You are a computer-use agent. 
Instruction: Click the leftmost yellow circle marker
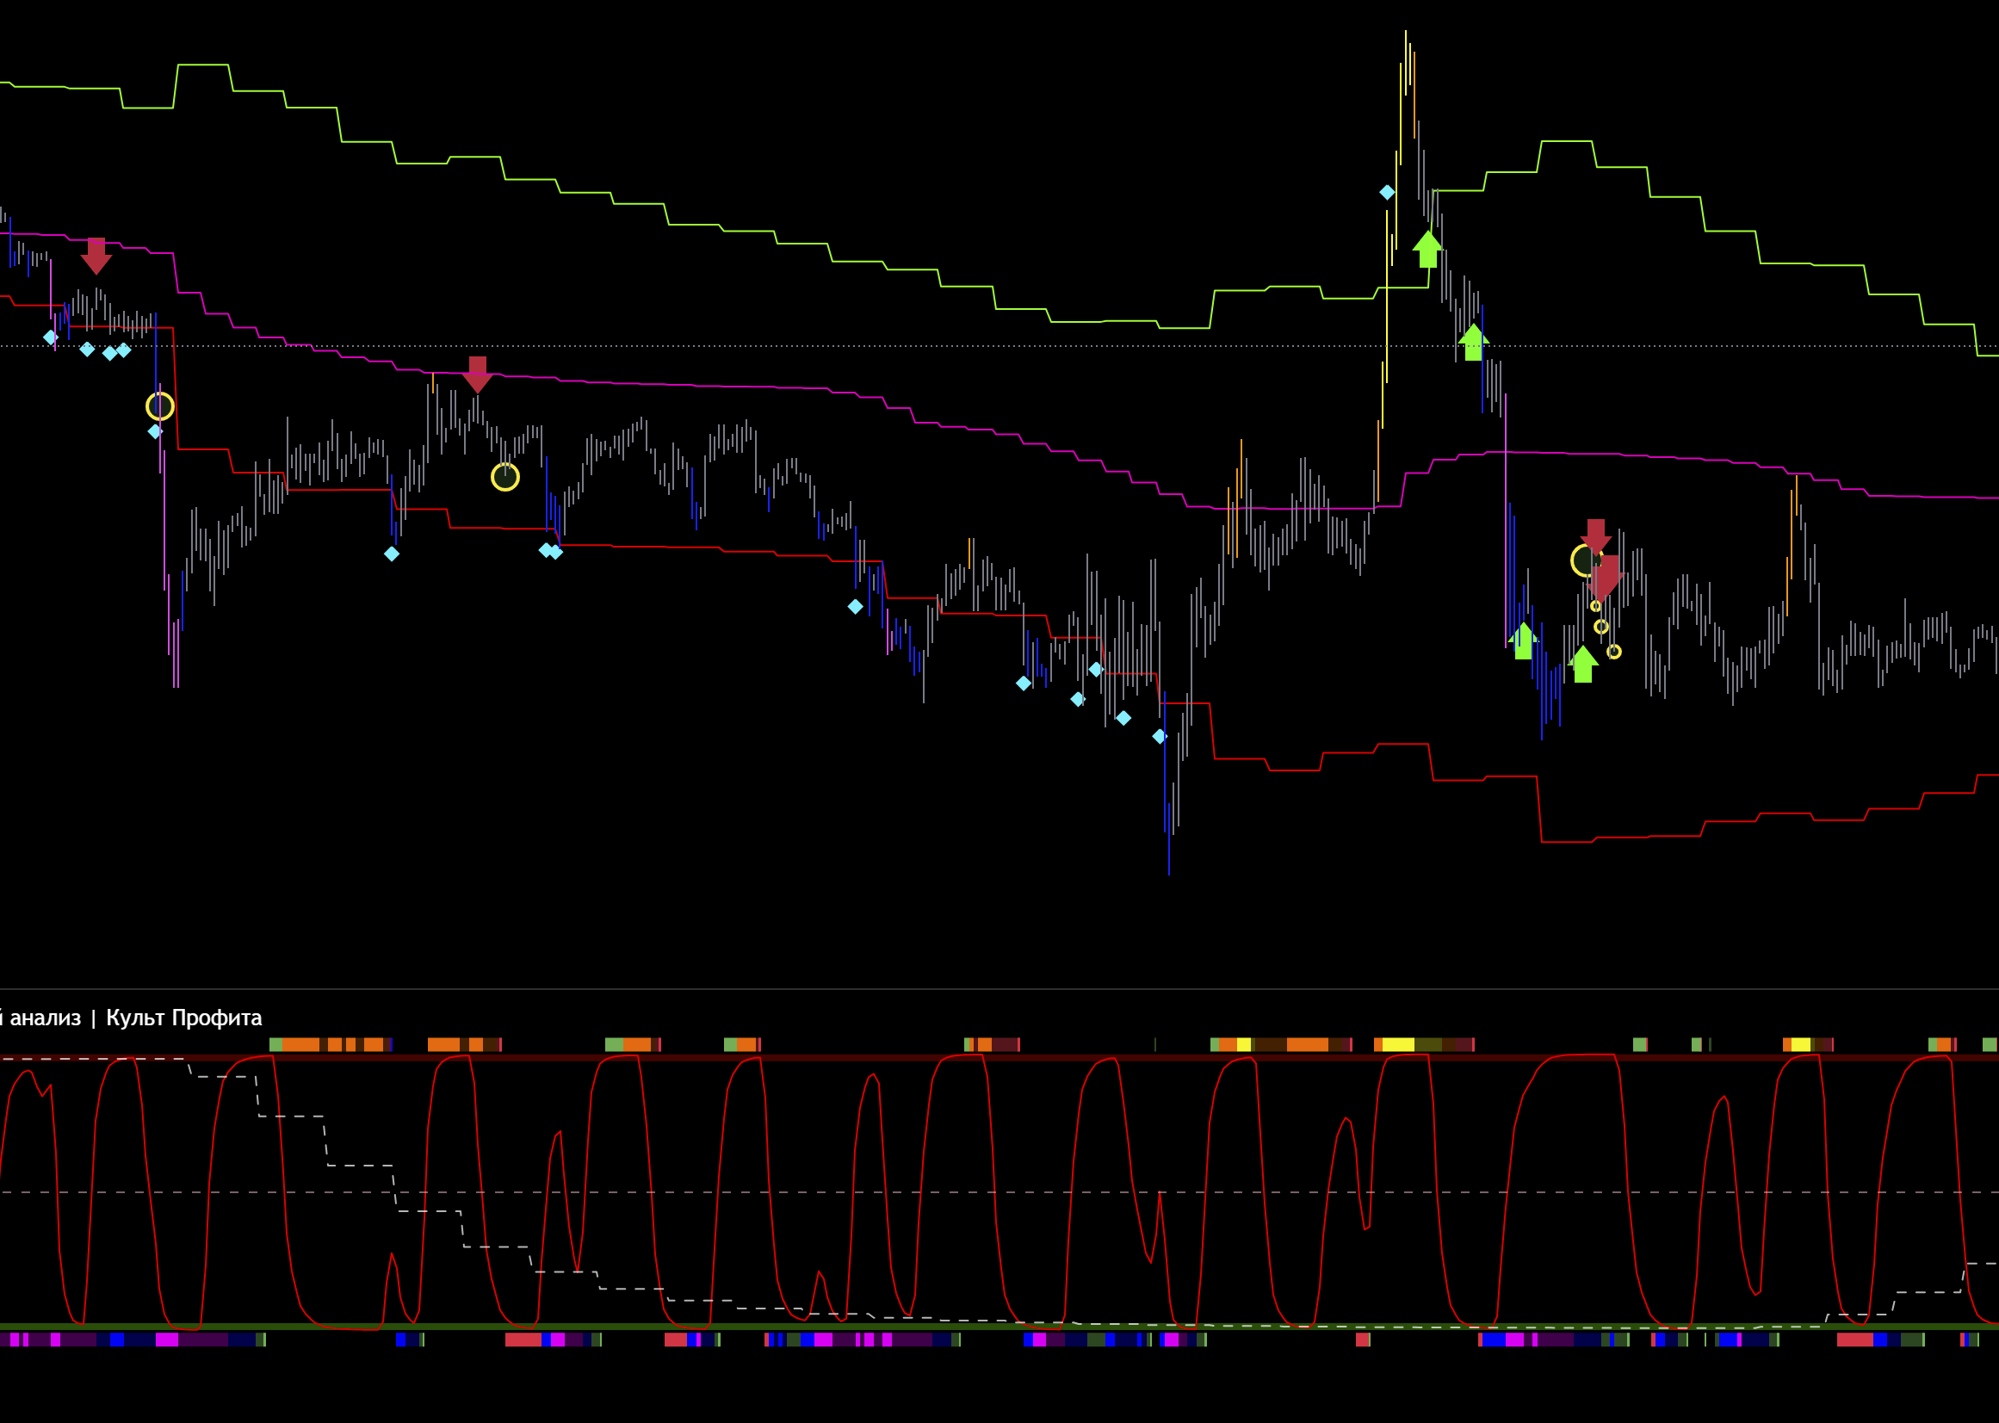159,406
